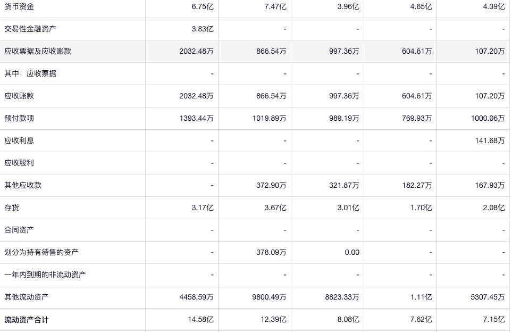
Task: Select the 1393.44万 prepayment value cell
Action: tap(196, 118)
